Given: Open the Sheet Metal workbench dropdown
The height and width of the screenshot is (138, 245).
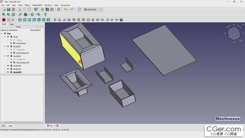Looking at the screenshot, I should [x=93, y=9].
